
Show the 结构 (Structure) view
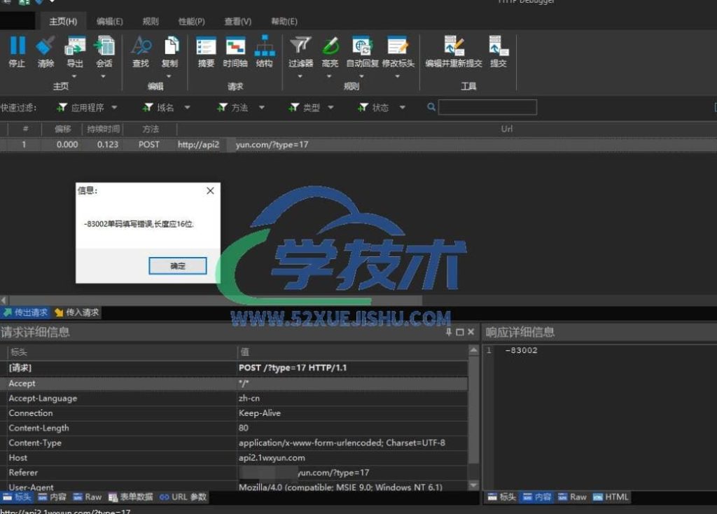264,46
